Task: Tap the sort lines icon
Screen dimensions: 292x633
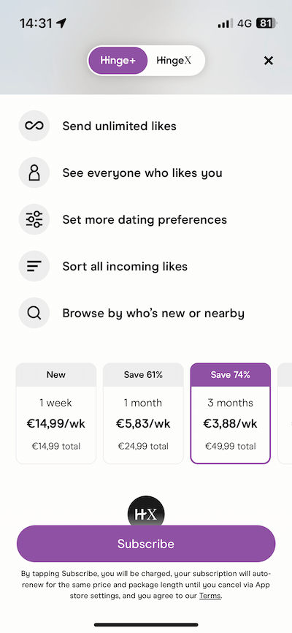Action: 34,267
